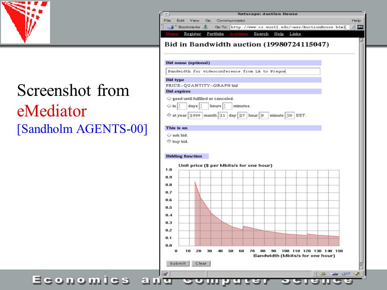Click the Netscape N logo button
Viewport: 387px width, 290px height.
pyautogui.click(x=360, y=27)
